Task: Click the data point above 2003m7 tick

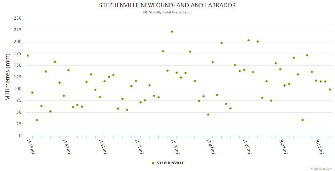Action: pos(280,69)
